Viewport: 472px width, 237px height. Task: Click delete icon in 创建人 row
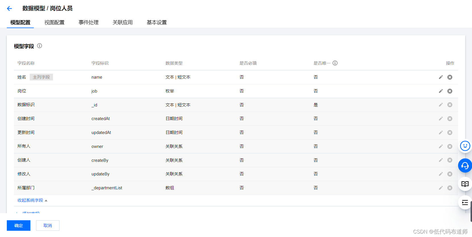[450, 160]
